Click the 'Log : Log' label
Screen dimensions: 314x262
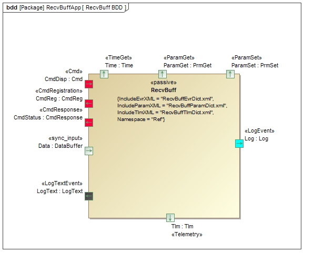click(x=257, y=138)
